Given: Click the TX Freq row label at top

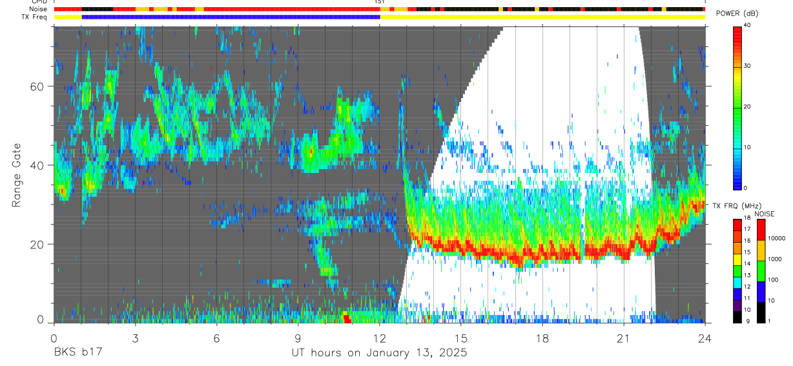Looking at the screenshot, I should 34,17.
